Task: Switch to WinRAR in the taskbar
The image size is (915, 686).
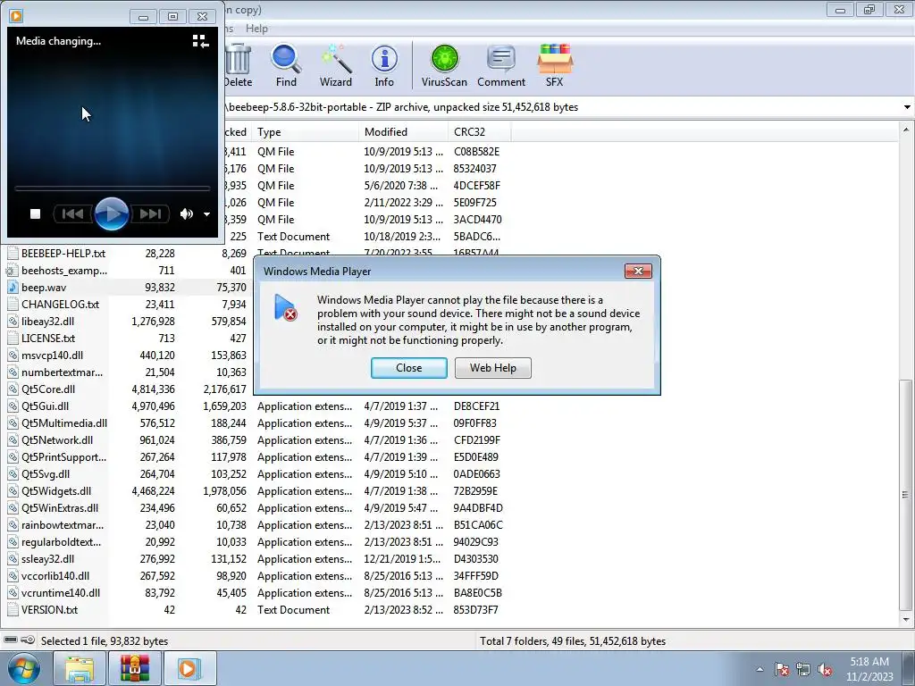Action: (x=135, y=668)
